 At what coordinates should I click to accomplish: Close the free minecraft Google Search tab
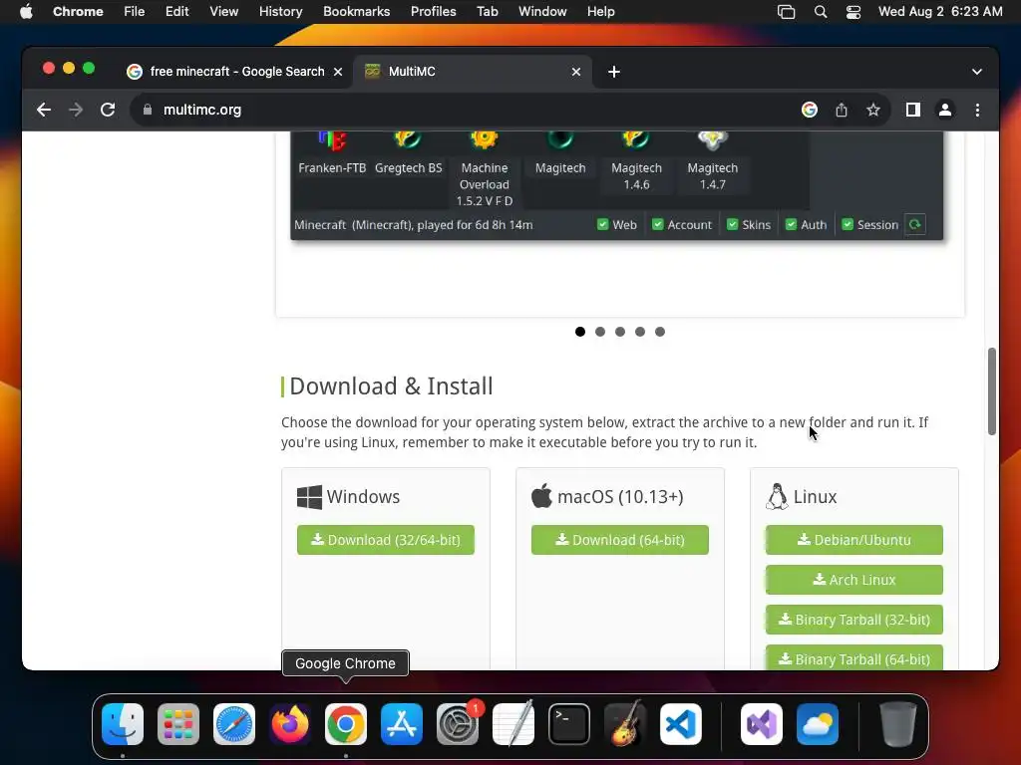click(x=338, y=72)
